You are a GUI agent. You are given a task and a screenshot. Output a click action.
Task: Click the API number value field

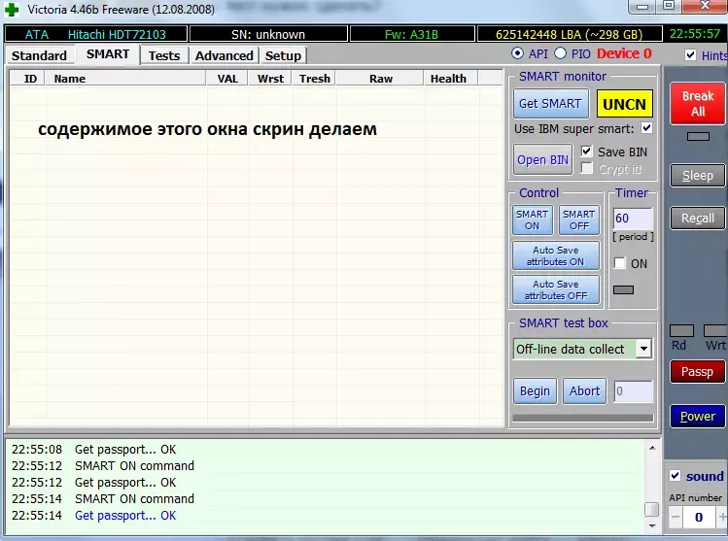[x=699, y=517]
